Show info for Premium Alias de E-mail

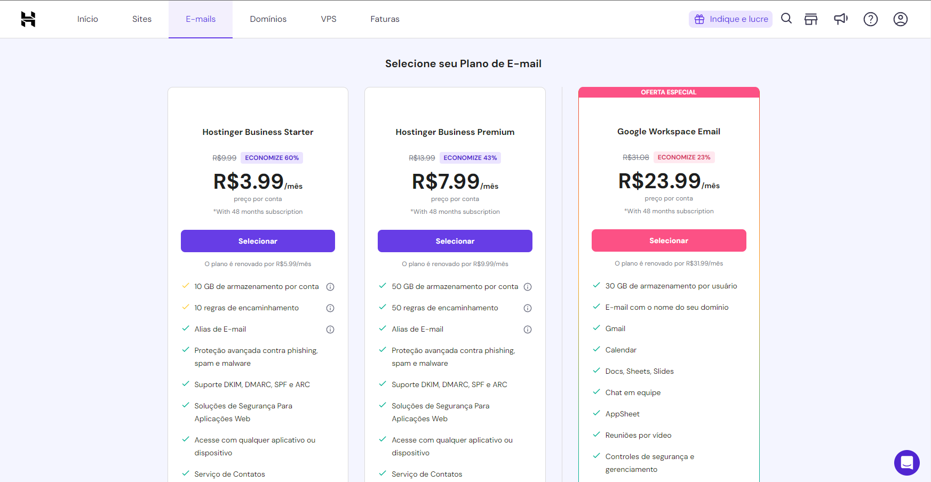pos(528,330)
